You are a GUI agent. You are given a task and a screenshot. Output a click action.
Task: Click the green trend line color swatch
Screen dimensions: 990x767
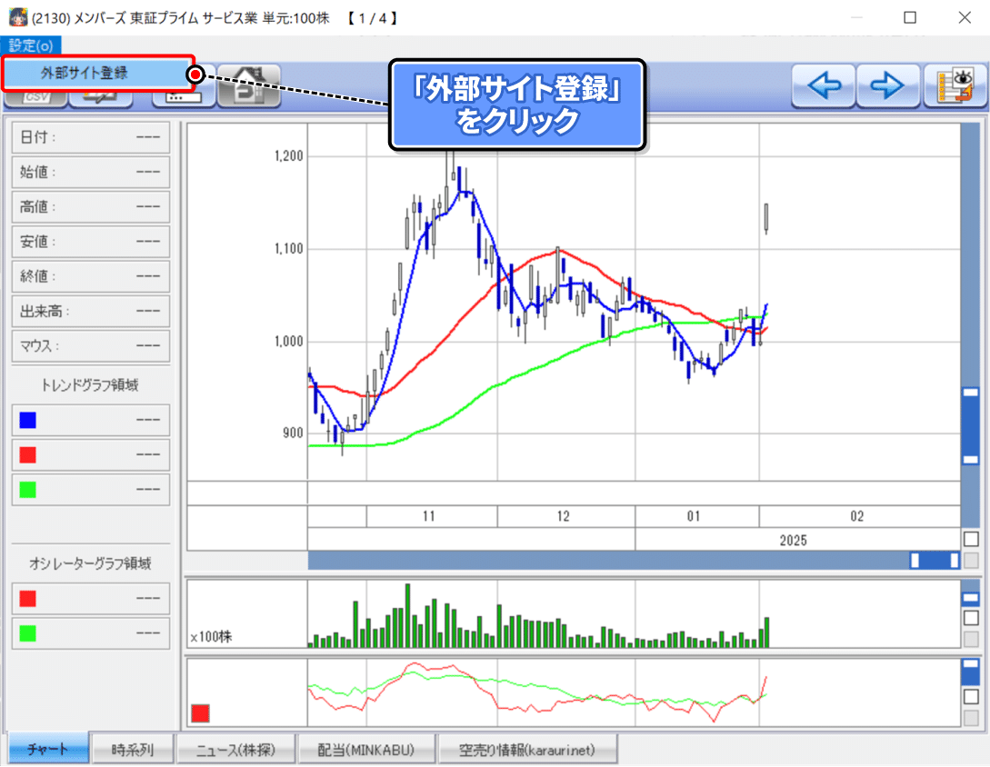click(28, 490)
